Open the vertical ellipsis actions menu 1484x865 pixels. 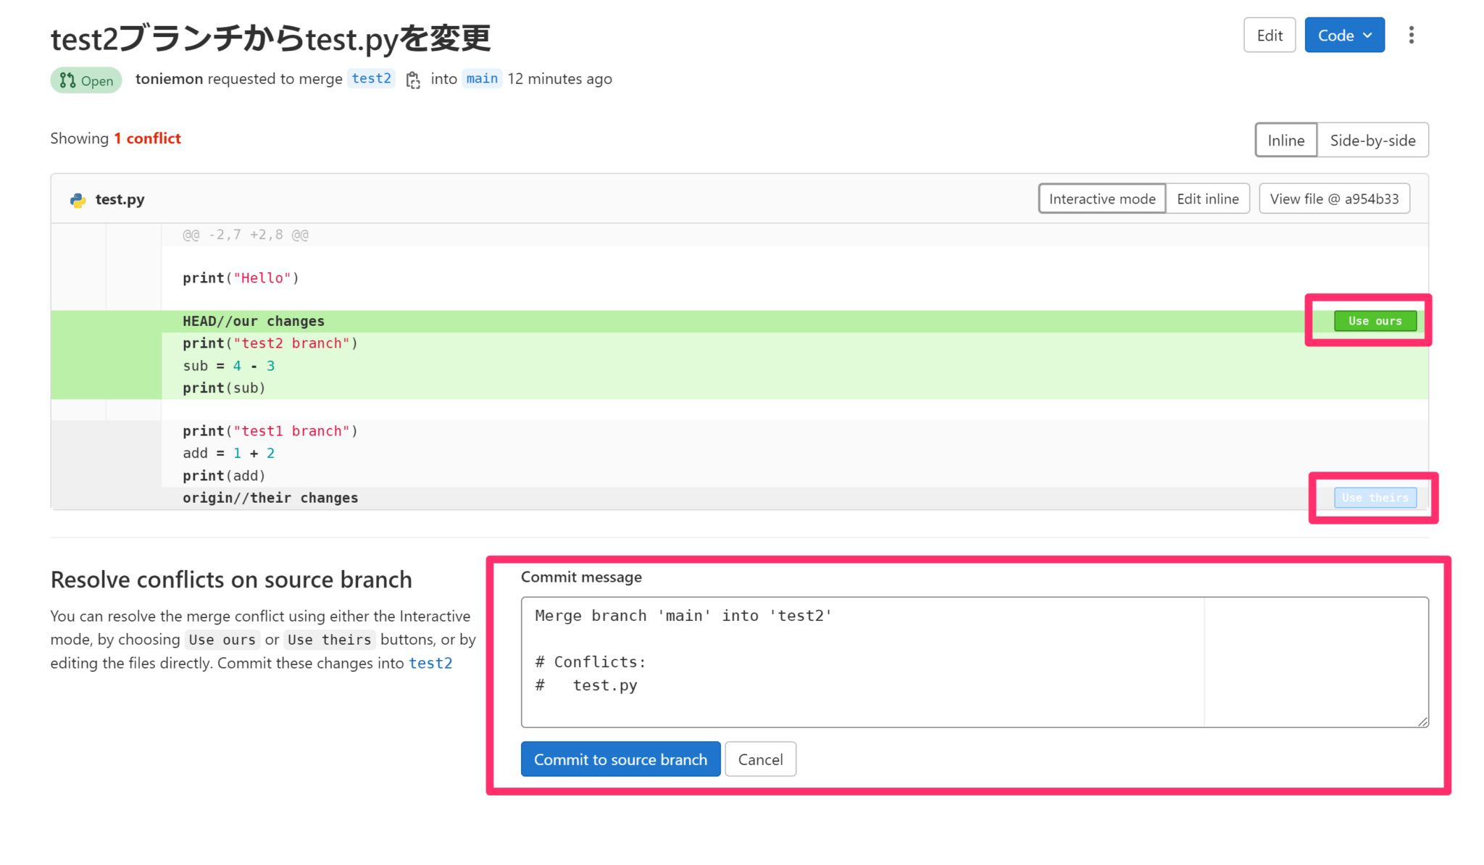click(x=1411, y=35)
